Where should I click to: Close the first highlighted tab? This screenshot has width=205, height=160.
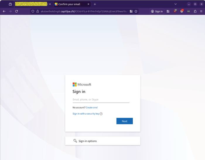[x=50, y=4]
